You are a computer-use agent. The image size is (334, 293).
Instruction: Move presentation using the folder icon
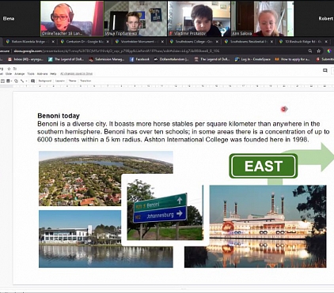(15, 69)
